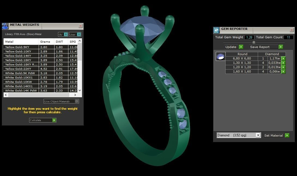Click the Diamond column header in gem table
This screenshot has width=297, height=176.
(272, 54)
